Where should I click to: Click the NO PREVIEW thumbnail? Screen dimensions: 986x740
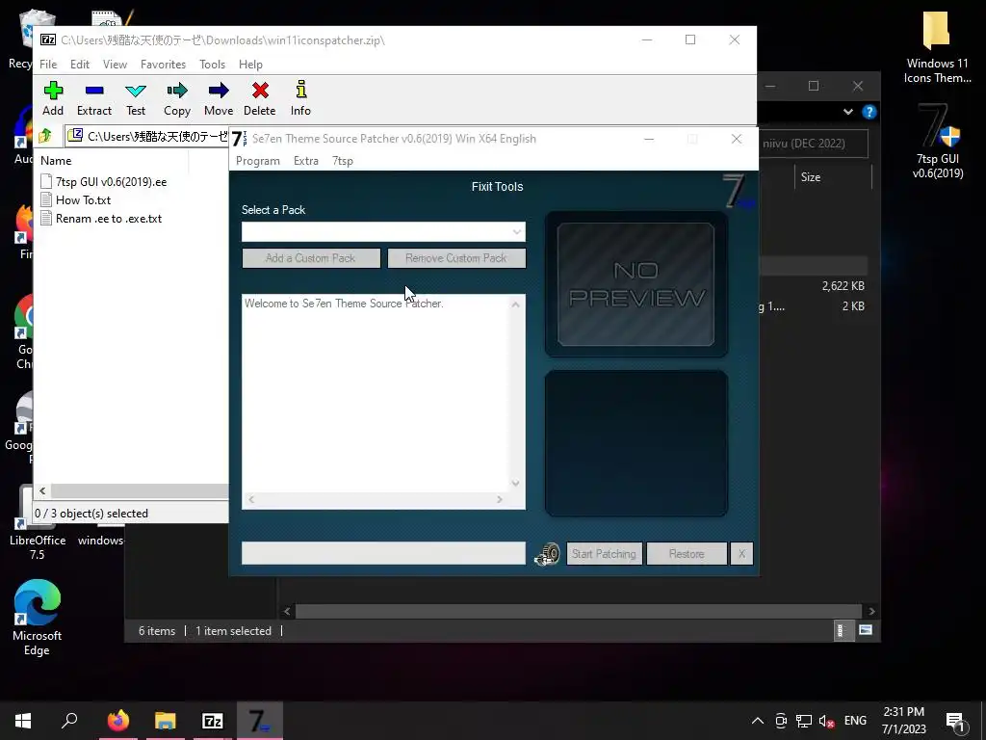(636, 284)
